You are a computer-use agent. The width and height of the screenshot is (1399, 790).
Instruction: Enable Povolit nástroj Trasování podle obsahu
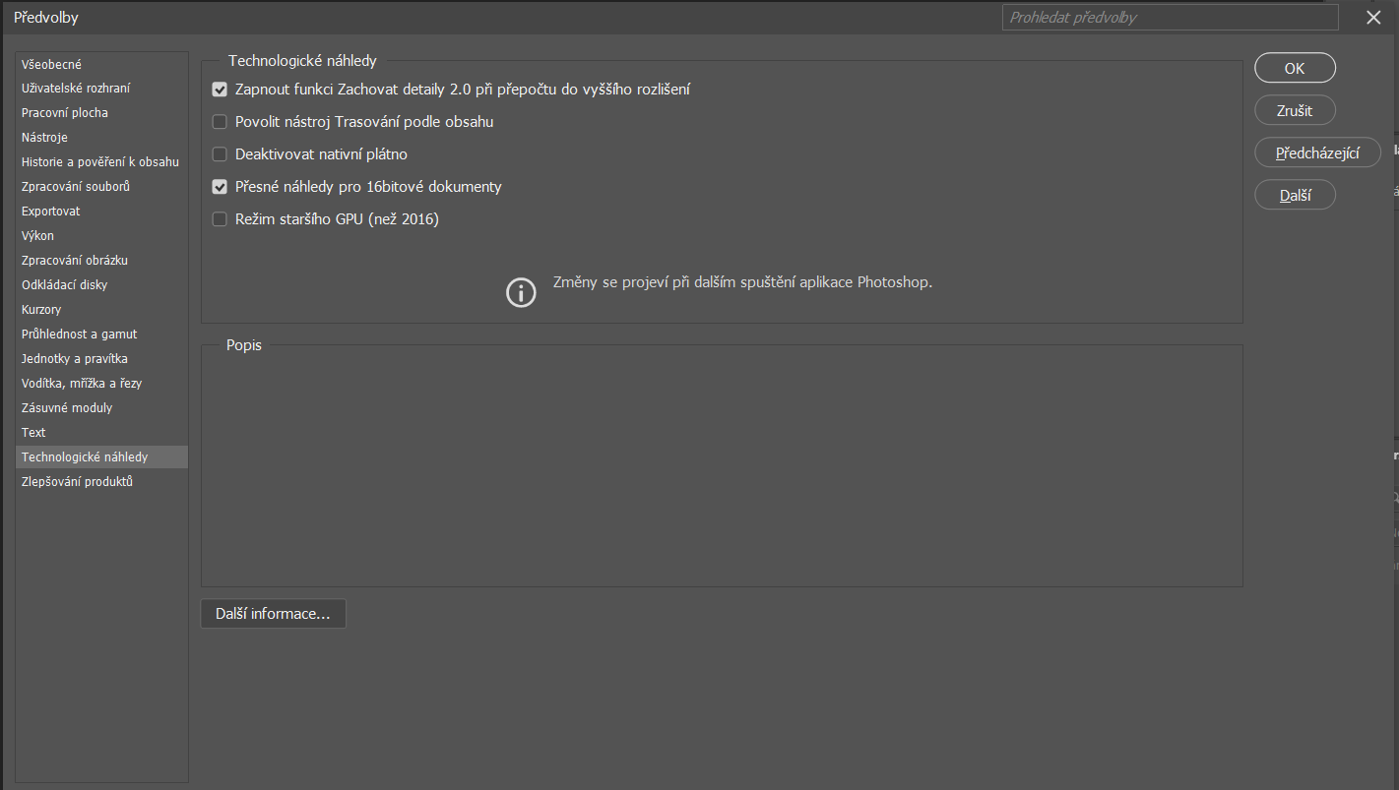pyautogui.click(x=220, y=122)
